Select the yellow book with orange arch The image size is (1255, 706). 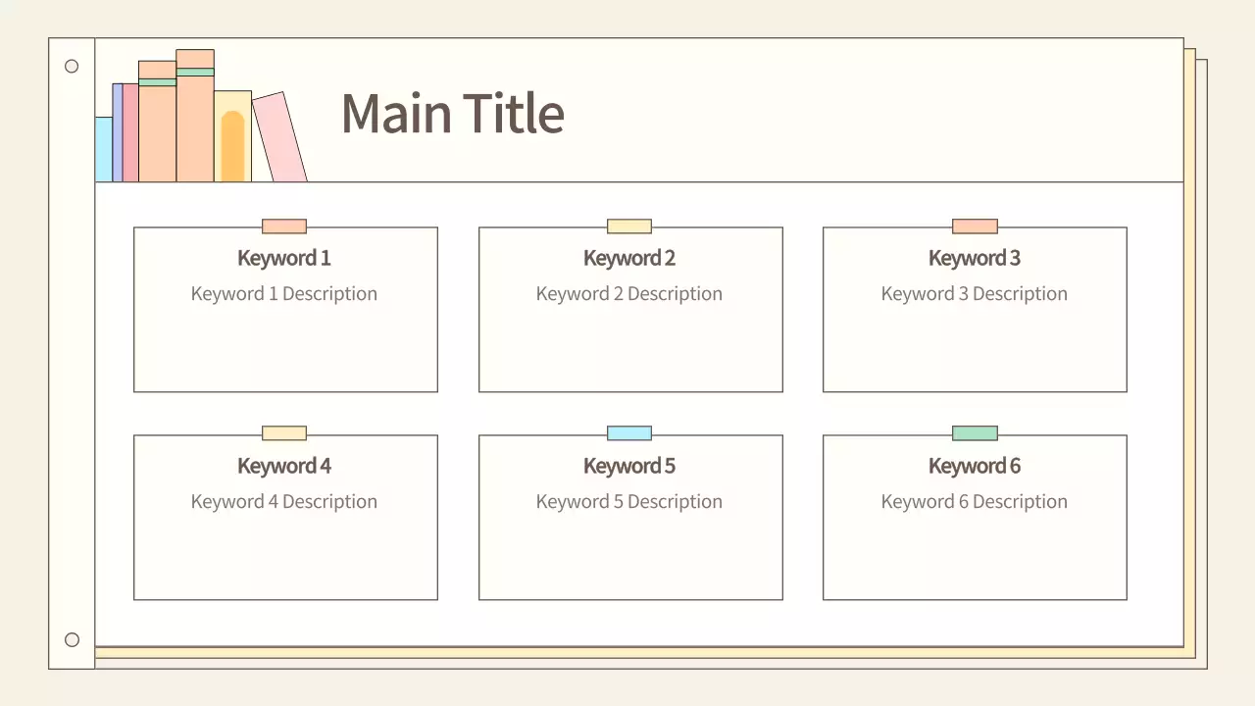click(232, 137)
